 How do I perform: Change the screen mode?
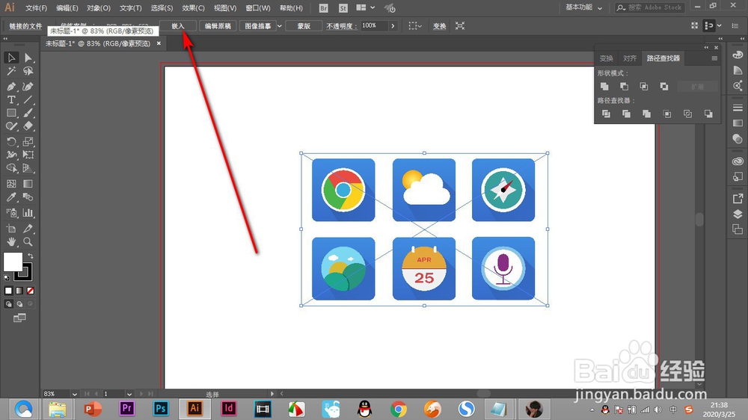pos(19,318)
